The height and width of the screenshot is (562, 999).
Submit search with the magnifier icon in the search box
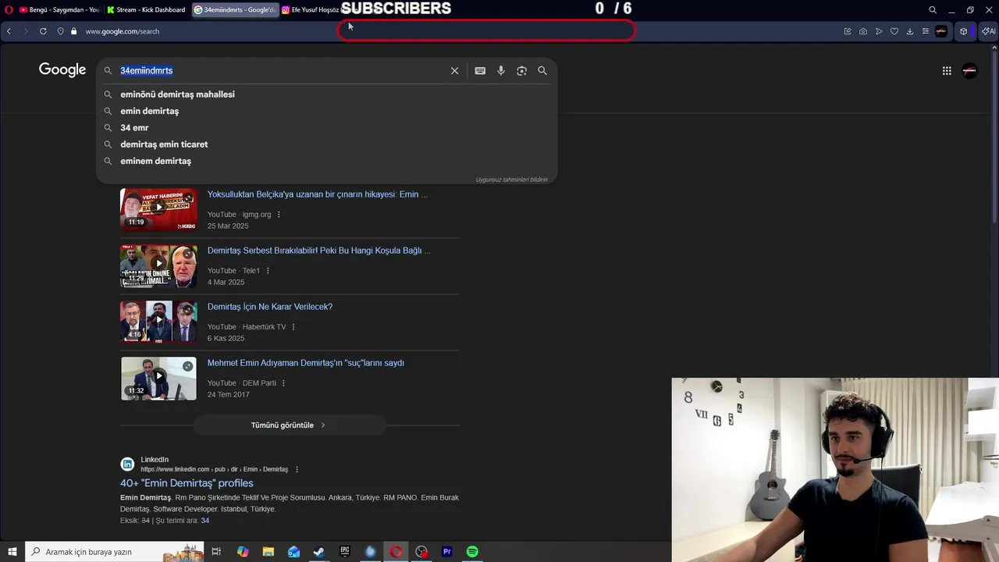point(542,71)
